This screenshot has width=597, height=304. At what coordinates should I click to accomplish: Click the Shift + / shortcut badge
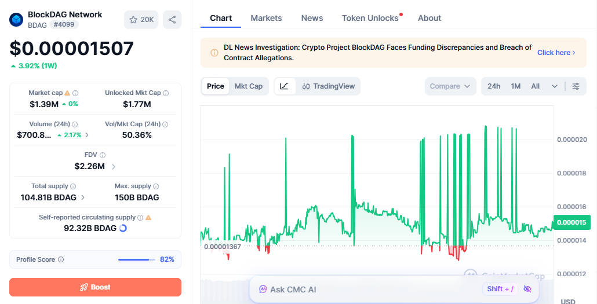pos(500,289)
